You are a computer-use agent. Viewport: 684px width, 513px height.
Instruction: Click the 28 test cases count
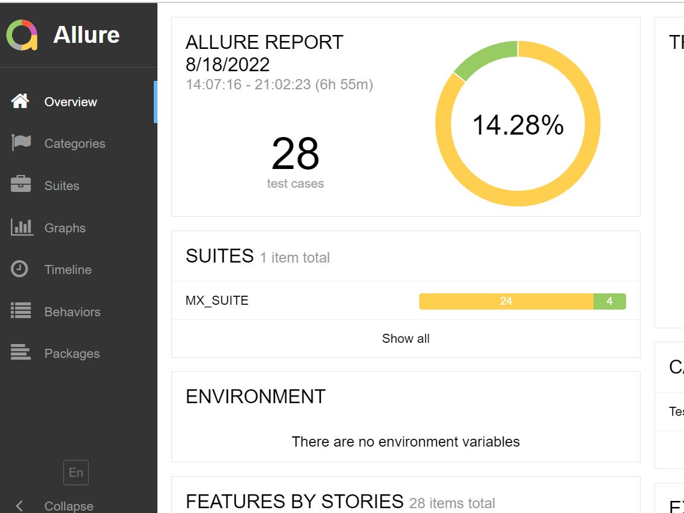point(296,154)
